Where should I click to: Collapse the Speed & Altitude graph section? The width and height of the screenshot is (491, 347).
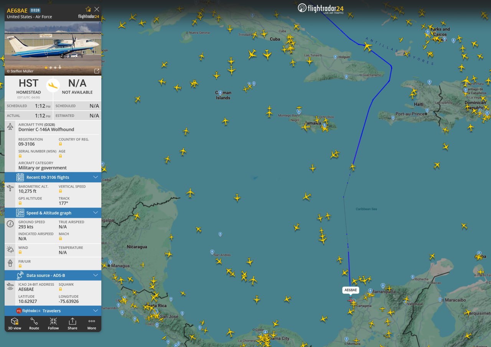(x=96, y=213)
